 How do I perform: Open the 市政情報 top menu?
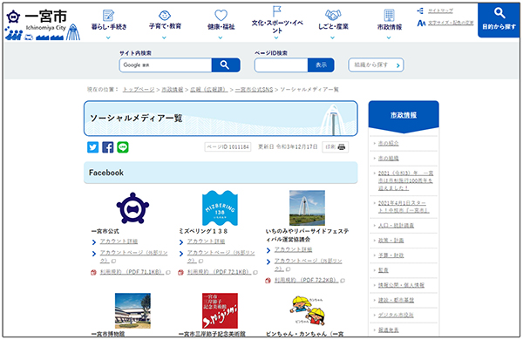pos(390,20)
